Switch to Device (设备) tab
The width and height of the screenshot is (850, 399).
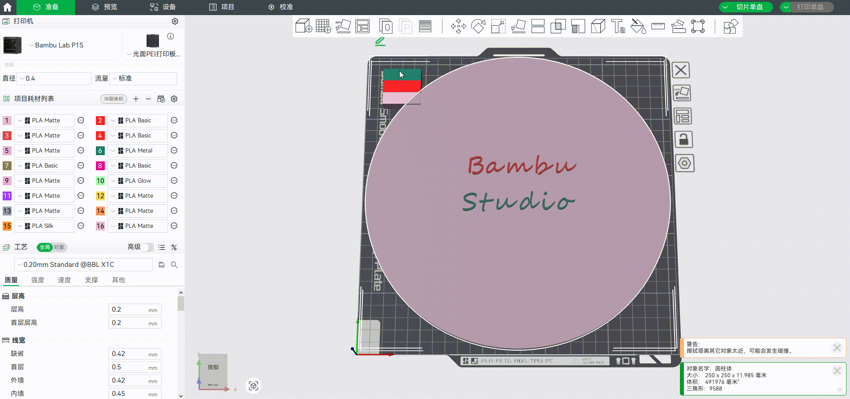click(163, 7)
